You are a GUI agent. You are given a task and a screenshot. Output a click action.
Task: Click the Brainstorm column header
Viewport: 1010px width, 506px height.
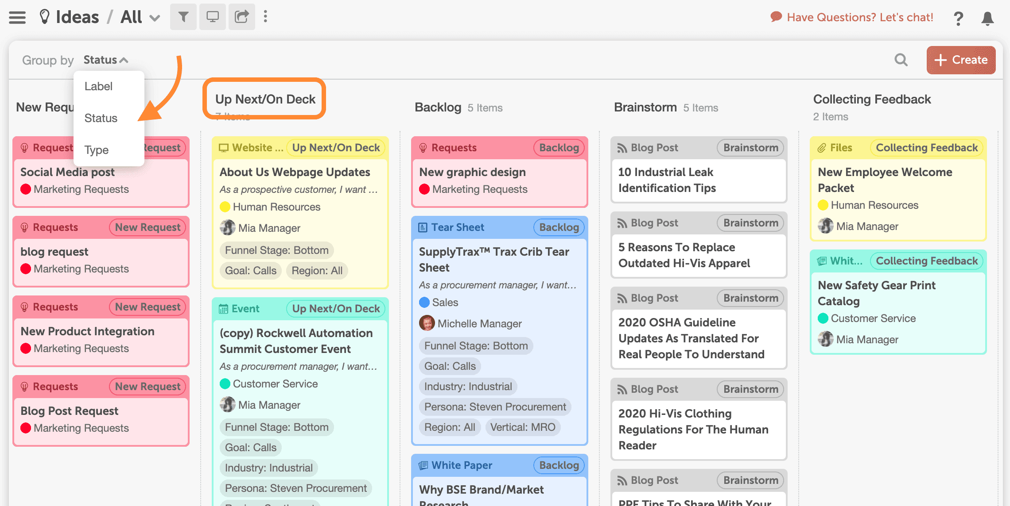(x=645, y=107)
